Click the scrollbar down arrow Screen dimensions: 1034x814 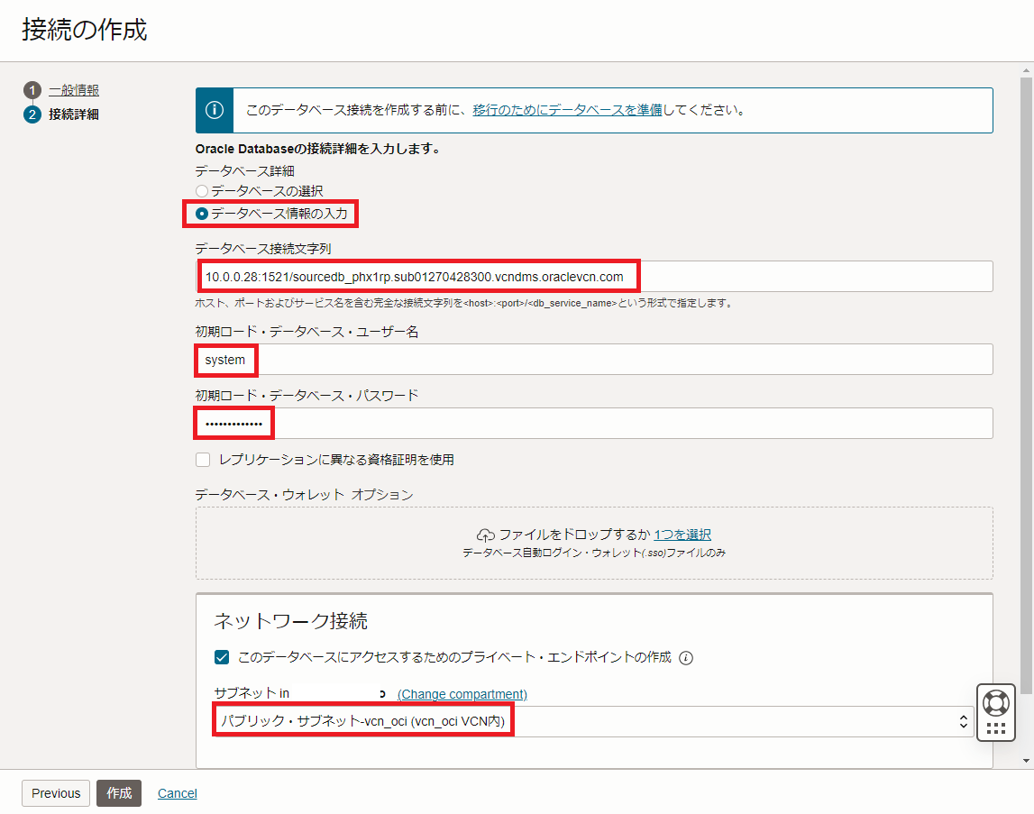pyautogui.click(x=1027, y=761)
